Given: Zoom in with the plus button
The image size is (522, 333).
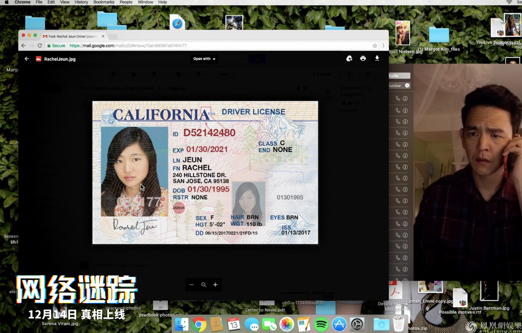Looking at the screenshot, I should 215,285.
